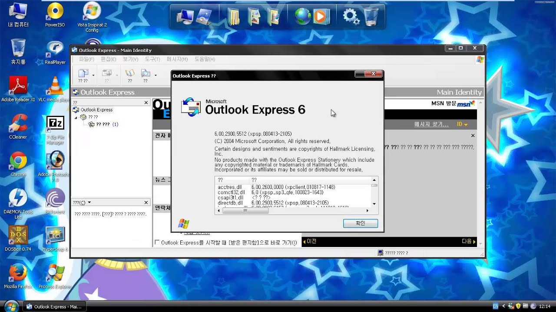The image size is (556, 312).
Task: Click the recycle bin dock icon
Action: [x=371, y=16]
